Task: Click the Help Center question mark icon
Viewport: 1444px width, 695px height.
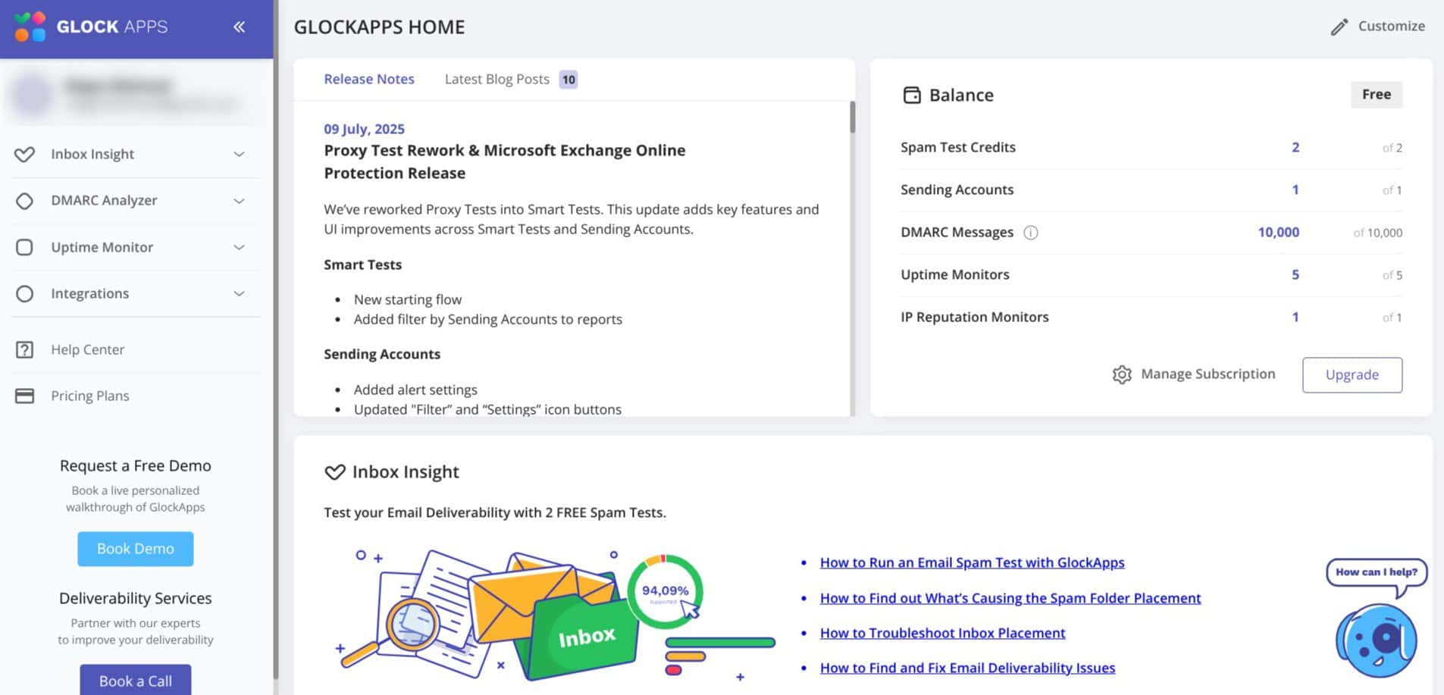Action: (x=24, y=350)
